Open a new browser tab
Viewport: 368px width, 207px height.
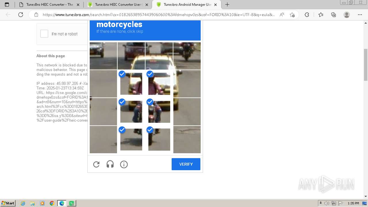[x=227, y=5]
